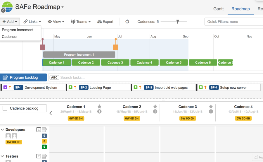Select Cadence 1 timeline bar

point(57,62)
